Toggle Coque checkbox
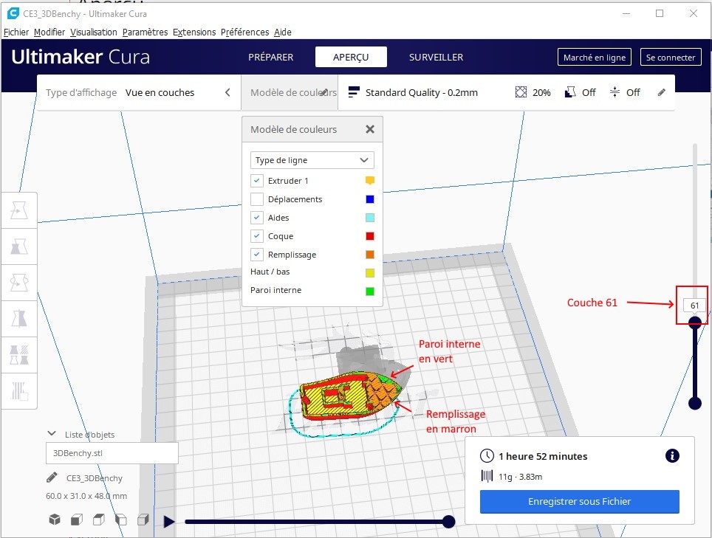Viewport: 712px width, 538px height. tap(256, 236)
